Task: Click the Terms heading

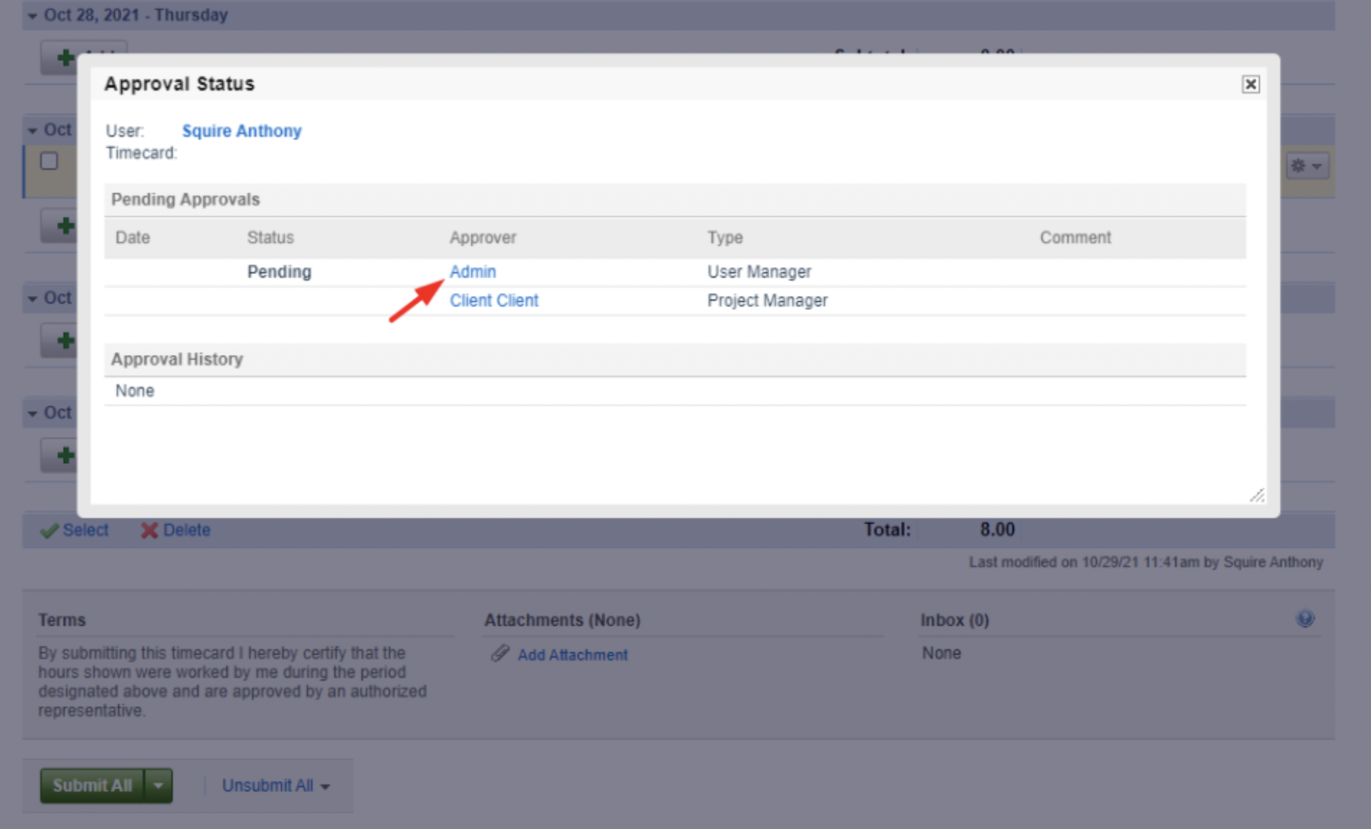Action: pos(62,620)
